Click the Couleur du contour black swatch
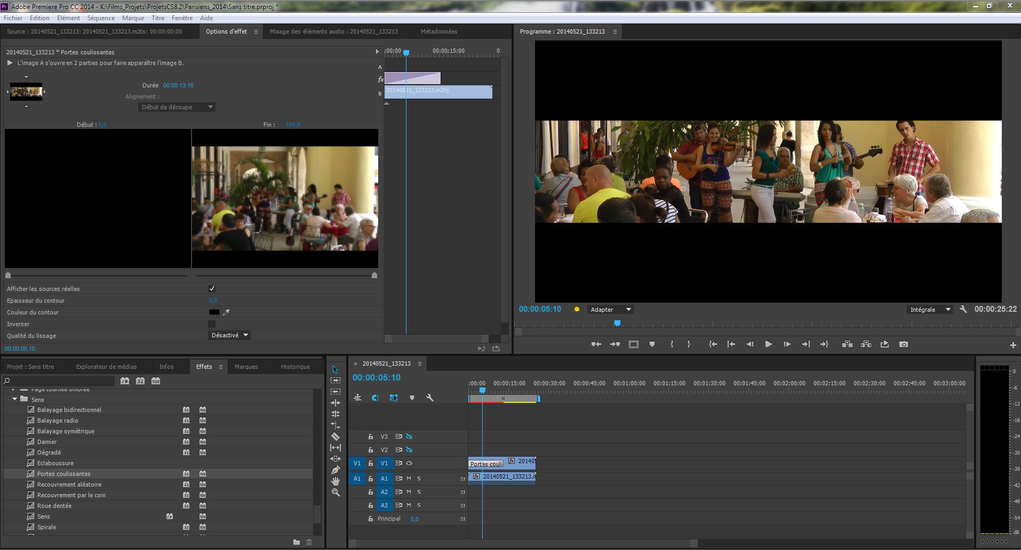 pos(214,312)
